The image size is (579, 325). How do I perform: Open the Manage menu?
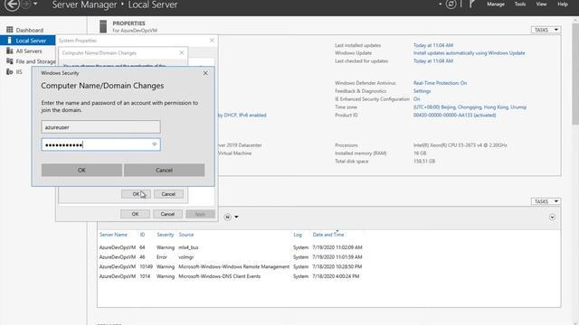pos(496,4)
